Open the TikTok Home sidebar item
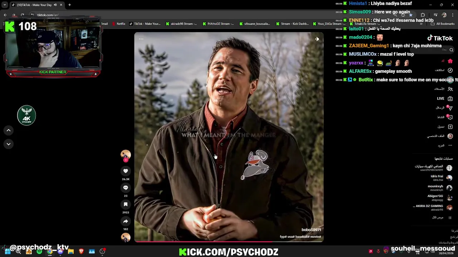 coord(450,61)
